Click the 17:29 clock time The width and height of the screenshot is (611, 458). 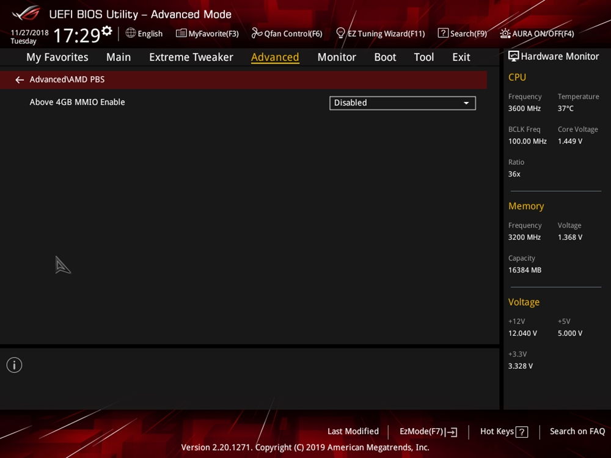pos(77,35)
